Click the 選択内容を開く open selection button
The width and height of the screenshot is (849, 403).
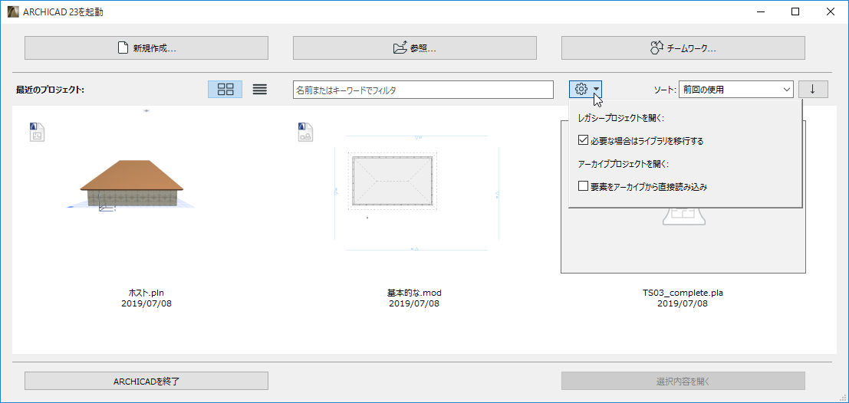(x=683, y=381)
